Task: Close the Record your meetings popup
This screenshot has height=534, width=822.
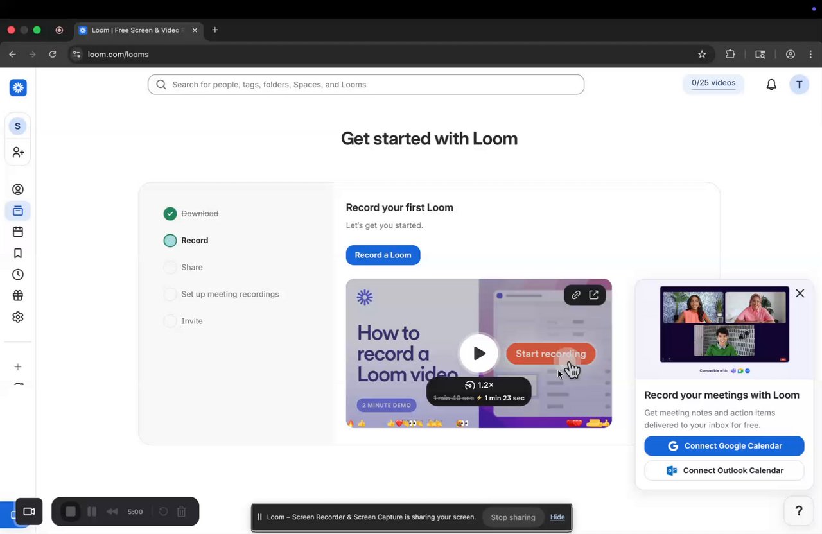Action: (800, 293)
